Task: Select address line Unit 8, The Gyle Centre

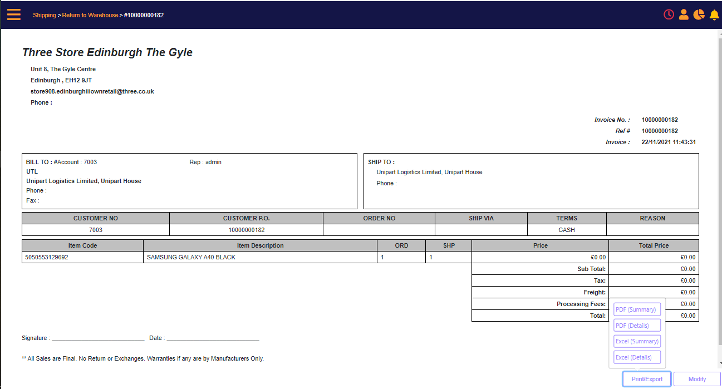Action: click(63, 69)
